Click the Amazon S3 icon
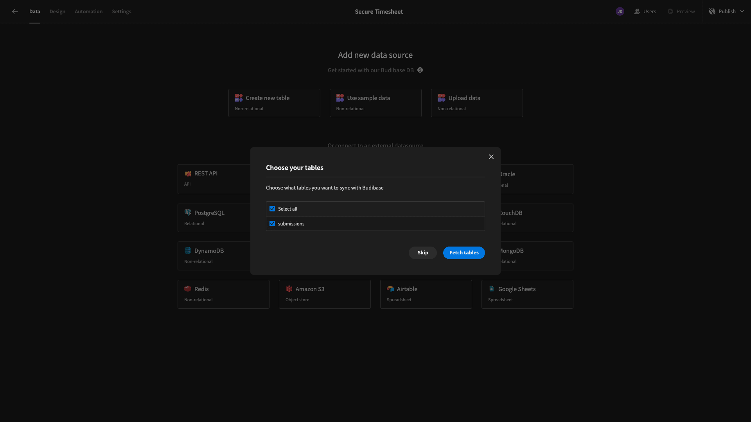 (x=289, y=289)
